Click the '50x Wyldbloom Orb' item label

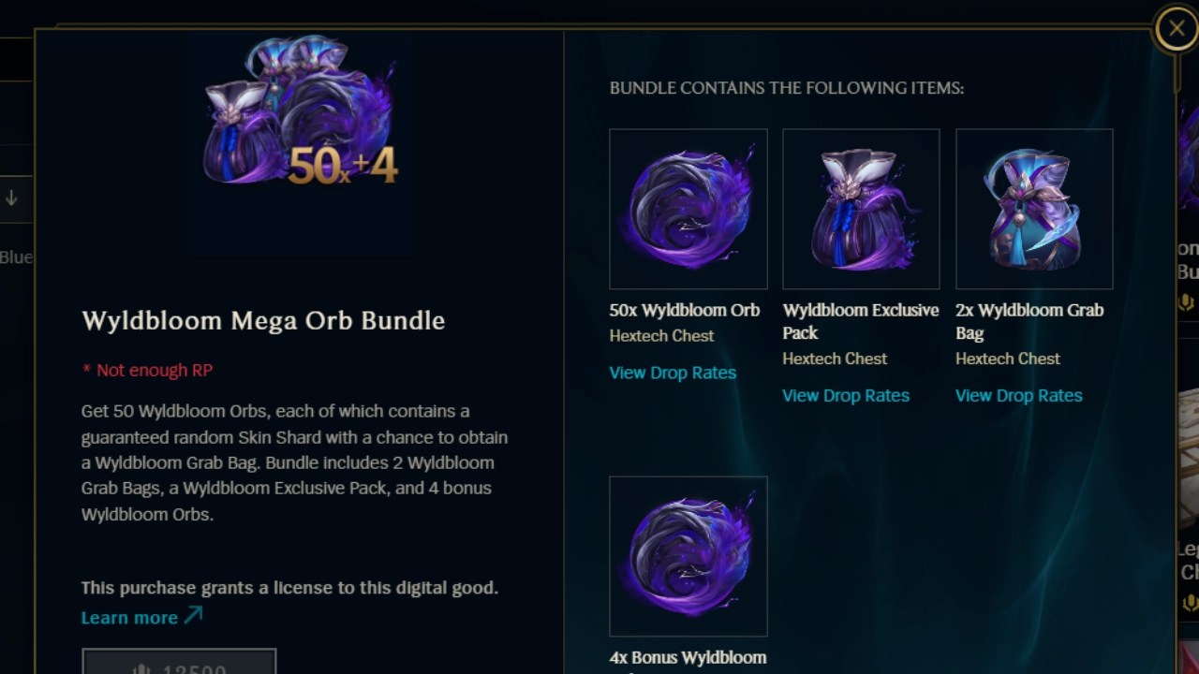click(685, 310)
